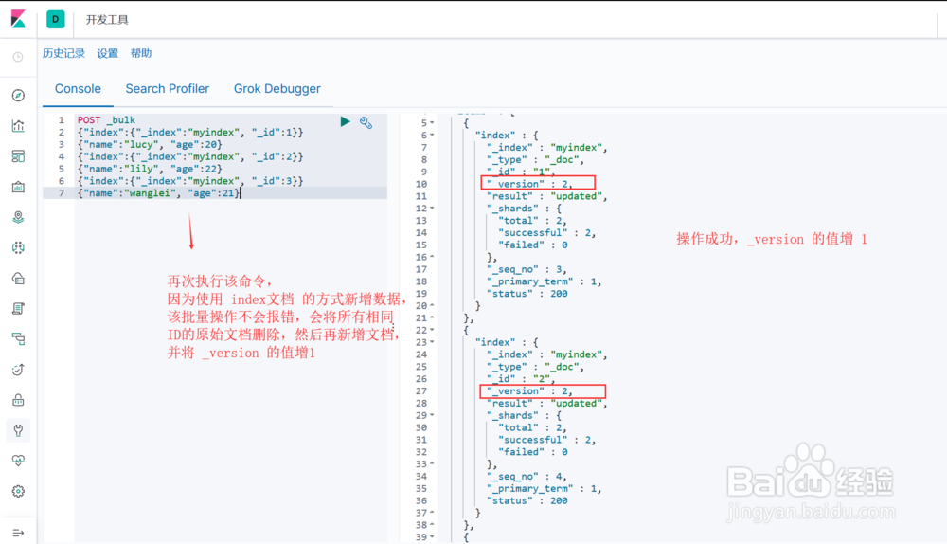Click output line 8 "_type" : "_doc"
Screen dimensions: 947x544
pos(535,159)
